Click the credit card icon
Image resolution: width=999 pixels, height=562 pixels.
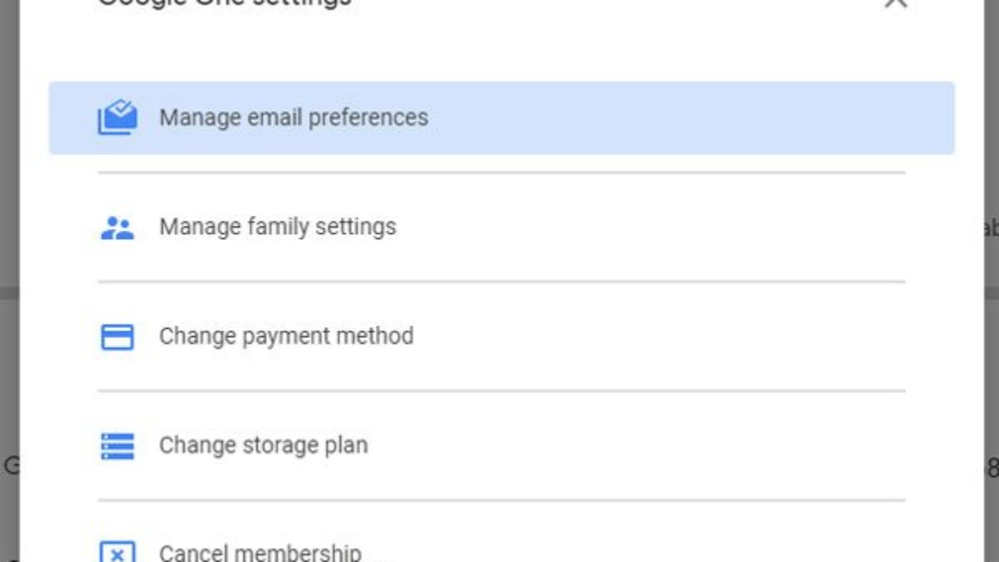[117, 336]
